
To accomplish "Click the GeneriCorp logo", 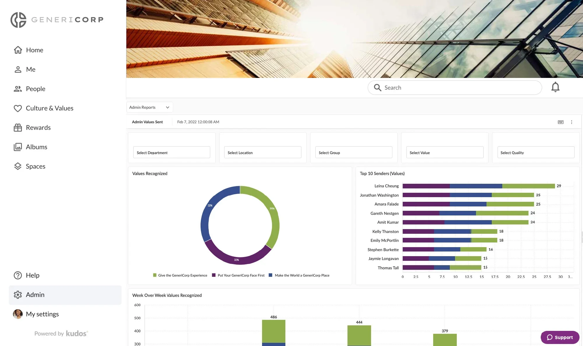I will [57, 20].
